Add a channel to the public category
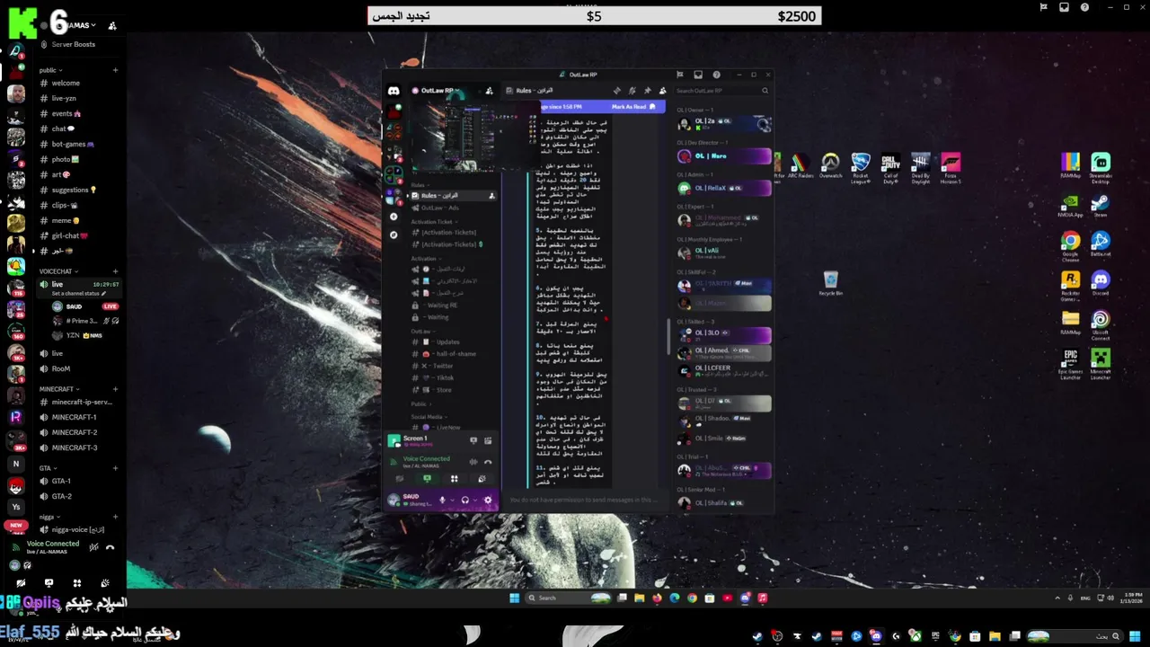Image resolution: width=1150 pixels, height=647 pixels. point(115,70)
